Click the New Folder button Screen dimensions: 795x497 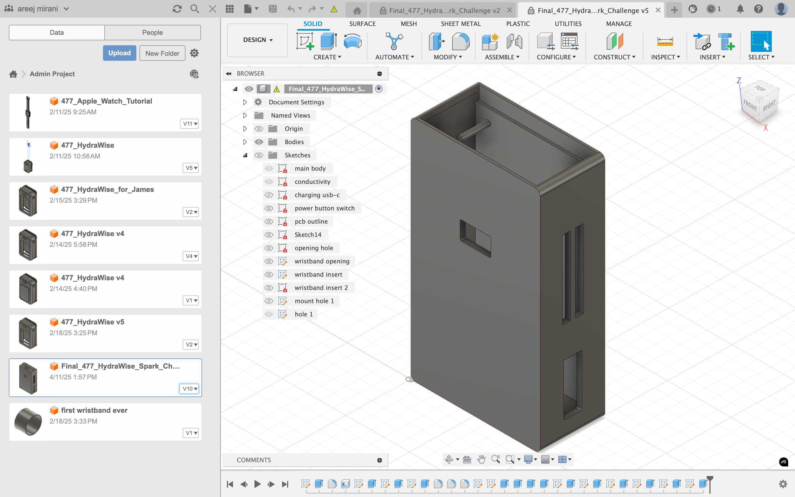[x=162, y=53]
